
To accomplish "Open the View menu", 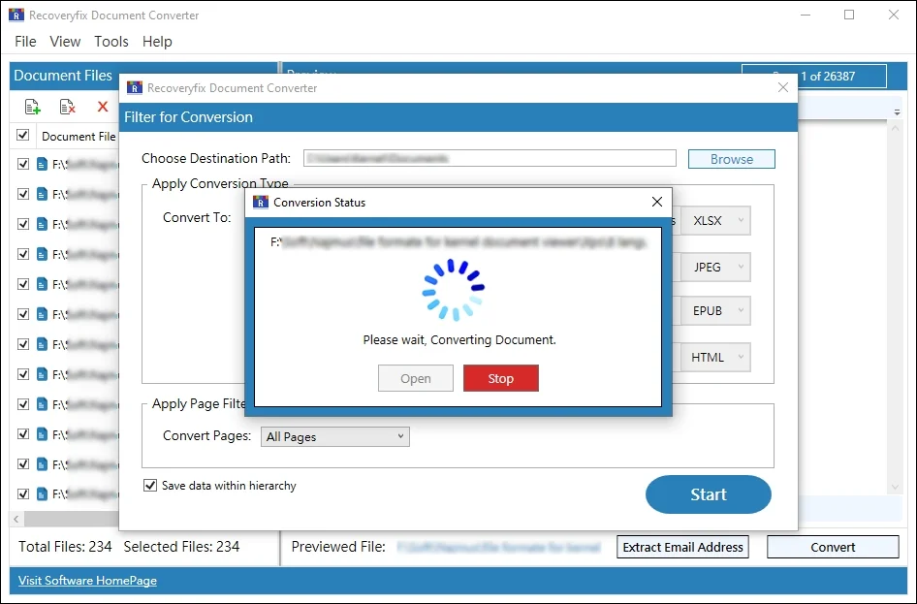I will point(65,42).
